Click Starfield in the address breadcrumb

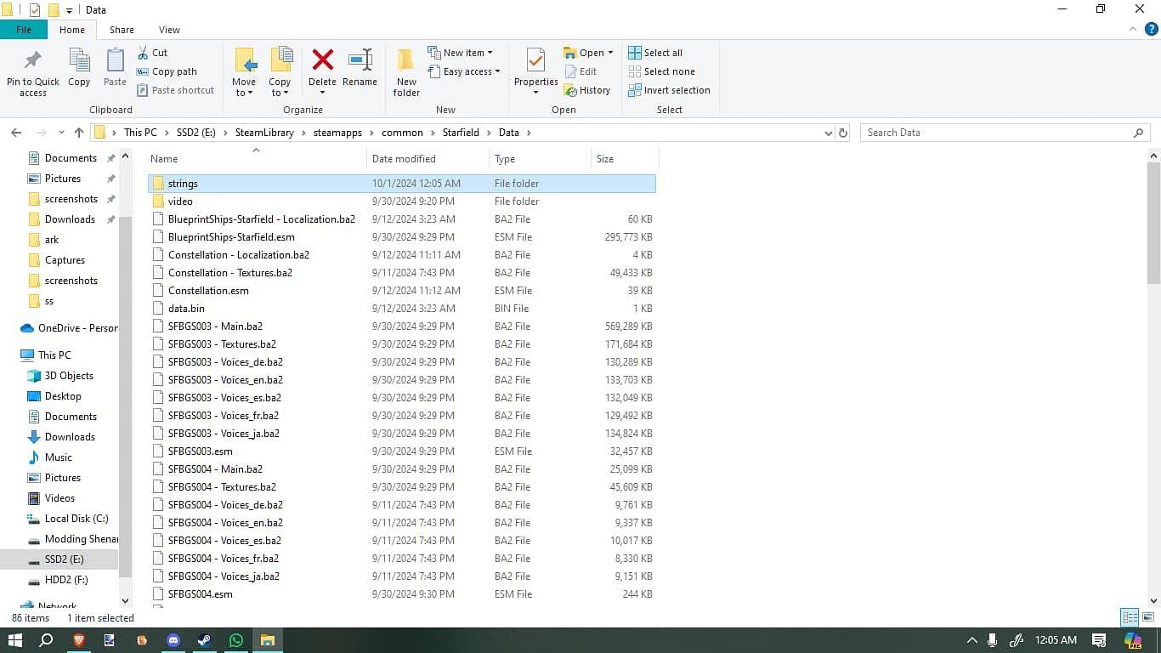tap(461, 133)
